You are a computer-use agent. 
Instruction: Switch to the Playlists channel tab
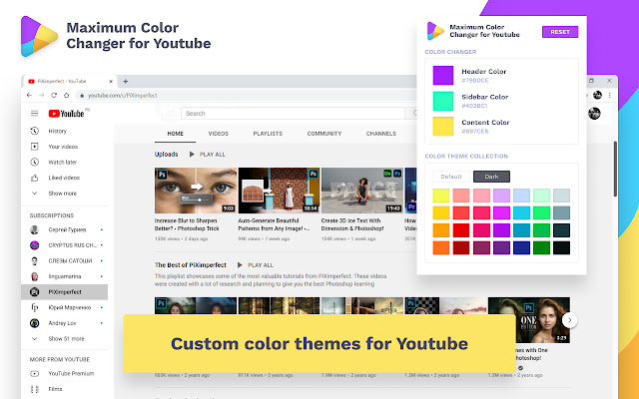tap(267, 133)
